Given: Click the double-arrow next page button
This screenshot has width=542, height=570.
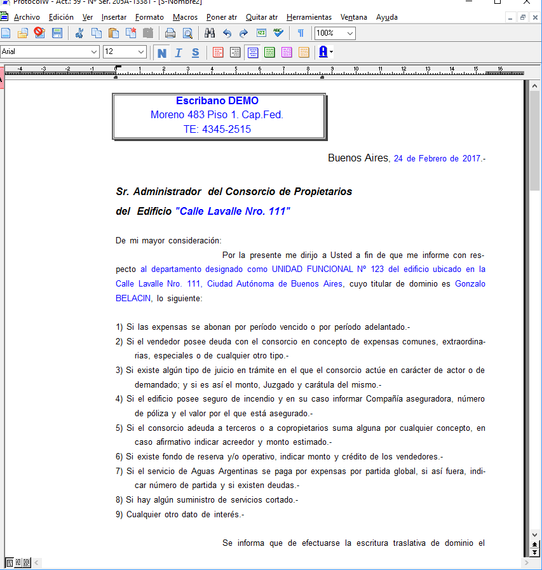Looking at the screenshot, I should pyautogui.click(x=534, y=552).
